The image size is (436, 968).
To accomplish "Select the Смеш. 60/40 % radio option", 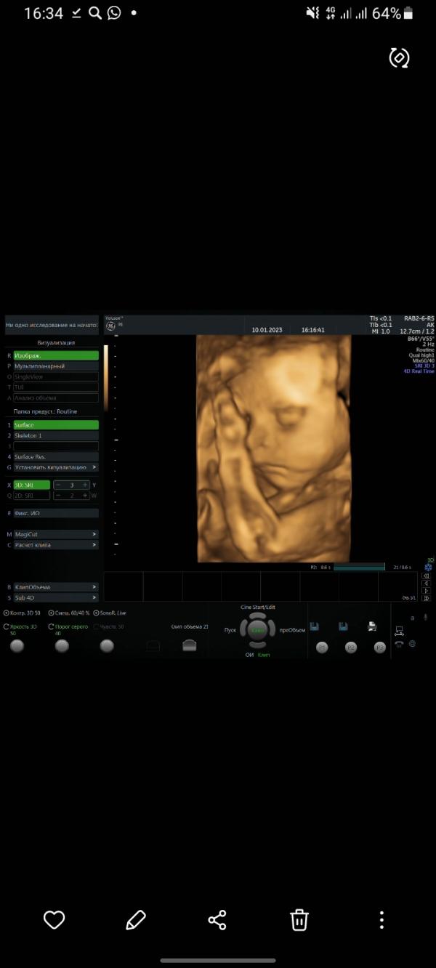I will pos(69,613).
